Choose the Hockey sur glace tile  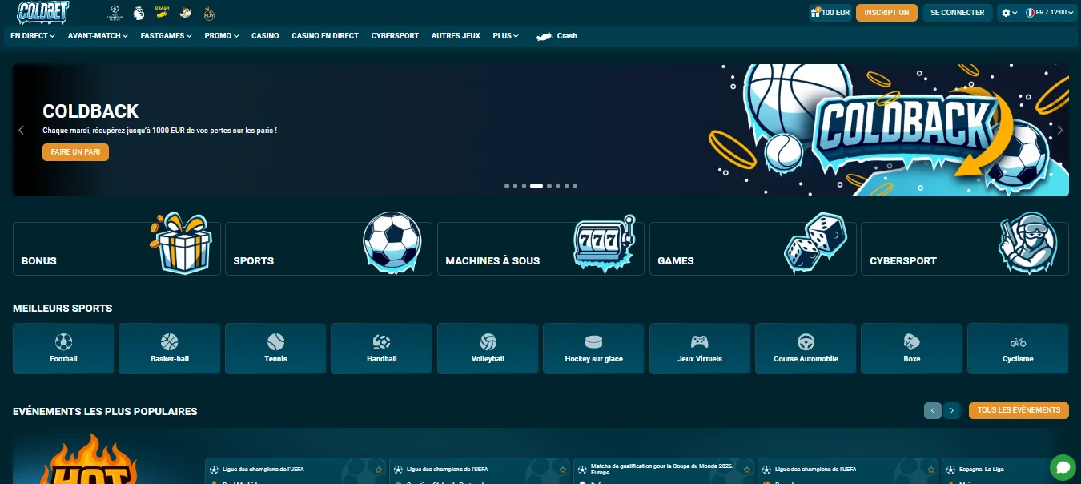tap(593, 349)
